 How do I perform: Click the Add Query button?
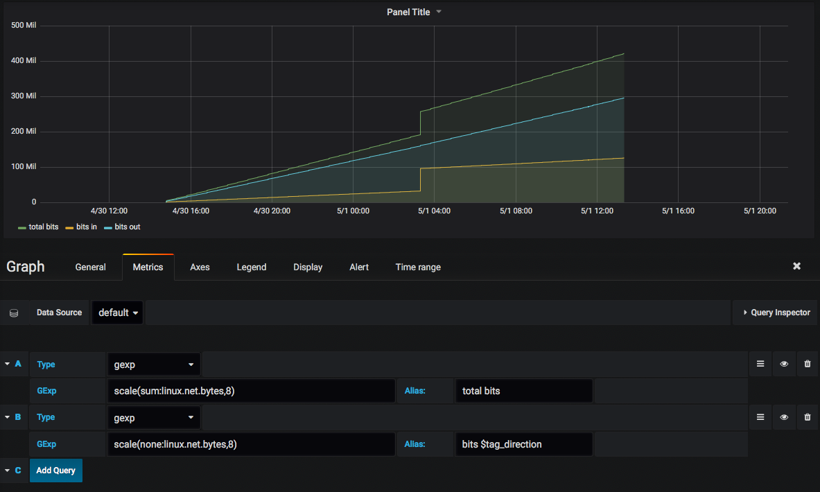(55, 471)
